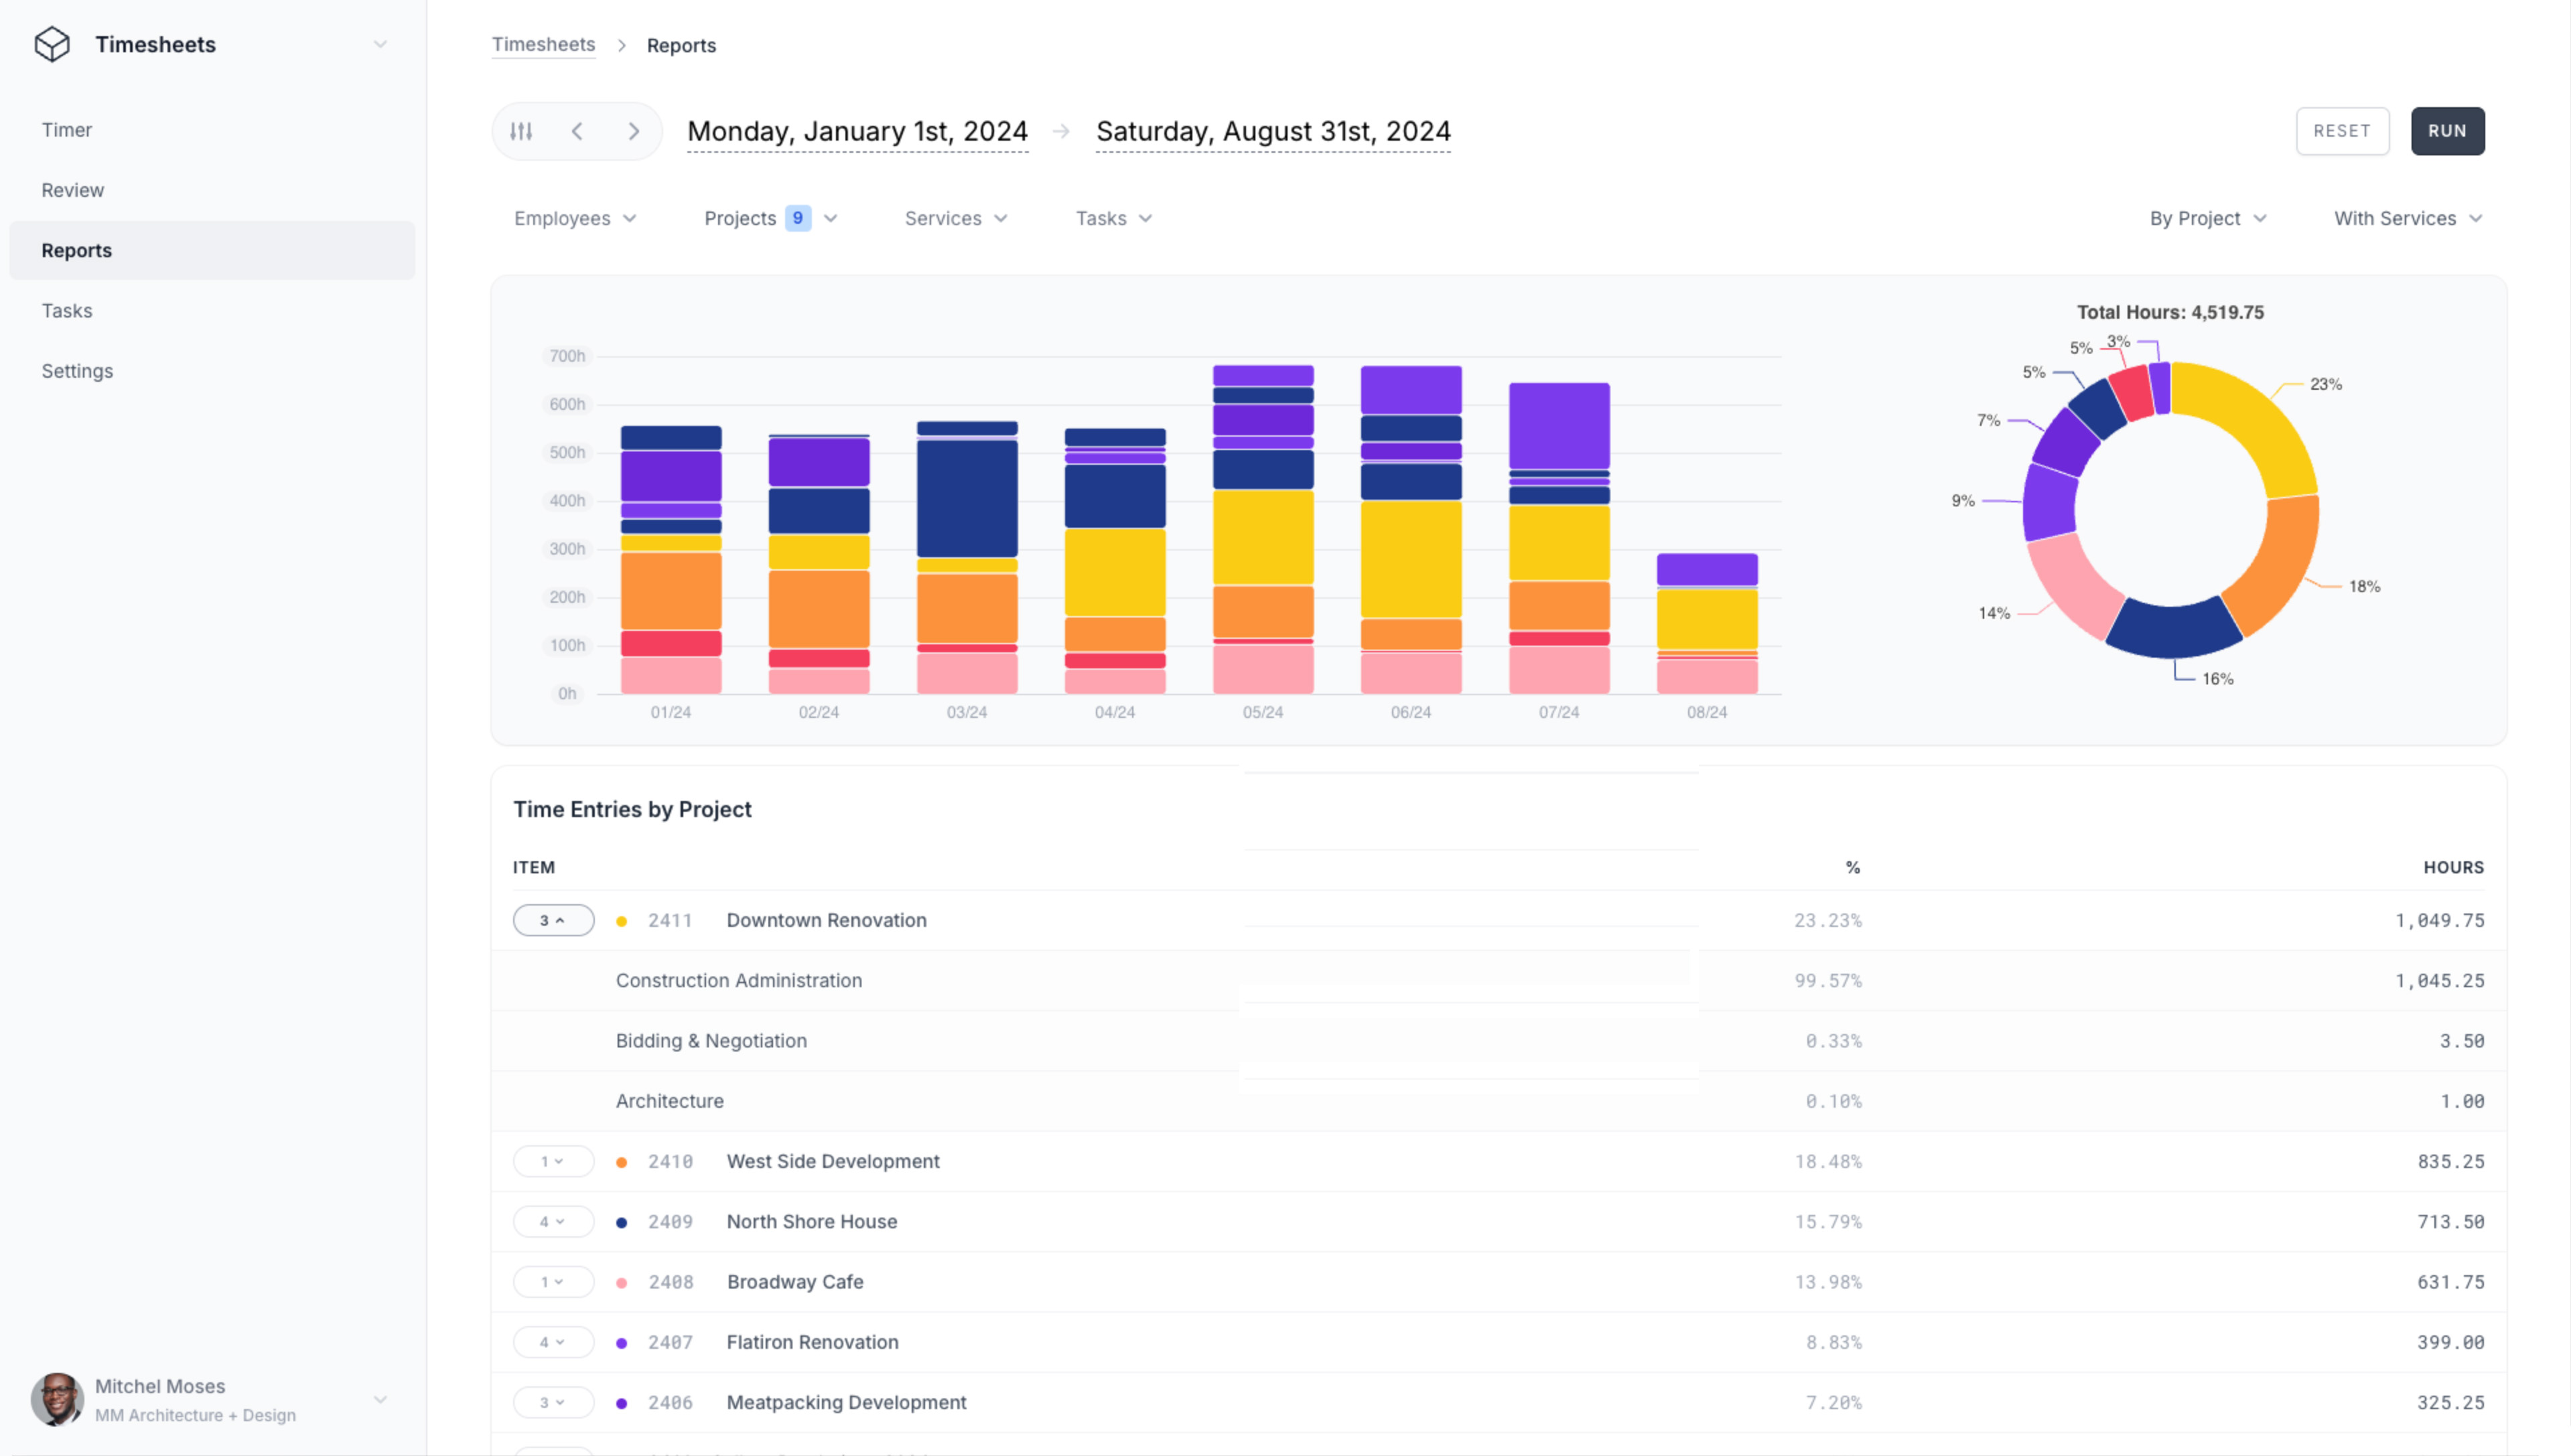Select the Architecture service row
Viewport: 2571px width, 1456px height.
coord(1498,1101)
